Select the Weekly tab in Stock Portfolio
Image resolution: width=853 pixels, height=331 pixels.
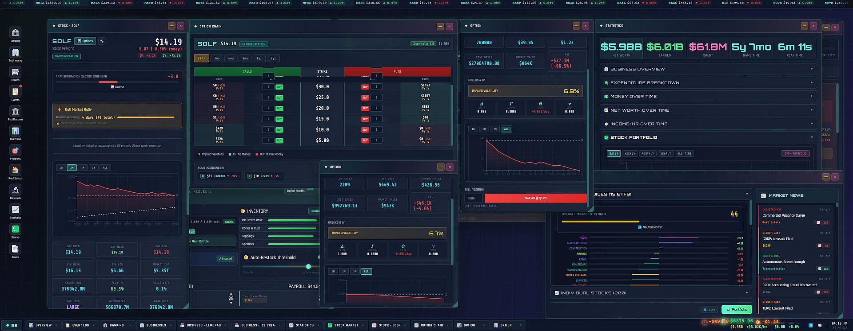tap(630, 154)
